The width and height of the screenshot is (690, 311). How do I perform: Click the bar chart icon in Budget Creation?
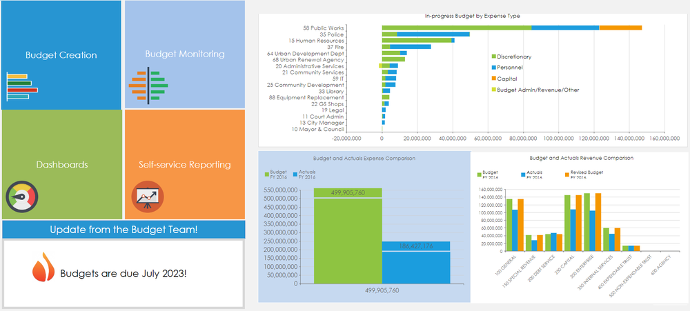click(23, 86)
